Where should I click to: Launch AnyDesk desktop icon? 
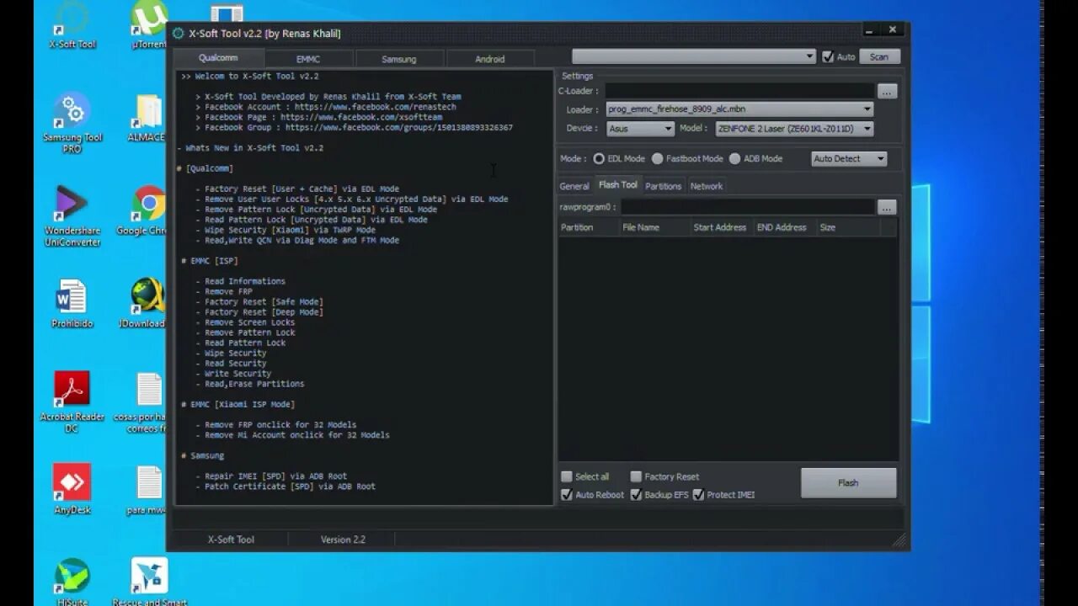click(72, 489)
